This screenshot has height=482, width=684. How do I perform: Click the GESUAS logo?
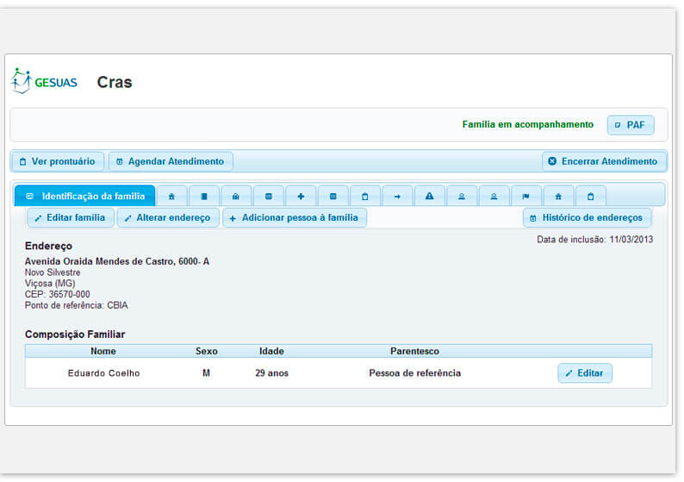coord(44,82)
